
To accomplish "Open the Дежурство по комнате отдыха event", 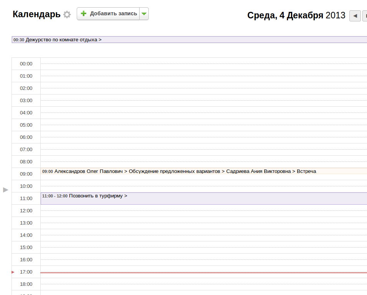I will [x=61, y=40].
